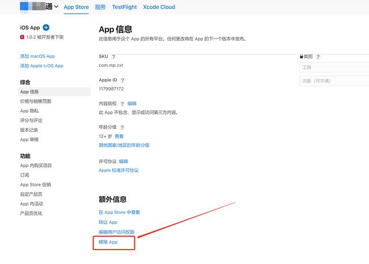Expand the app name switcher chevron
The width and height of the screenshot is (369, 264).
click(x=57, y=7)
